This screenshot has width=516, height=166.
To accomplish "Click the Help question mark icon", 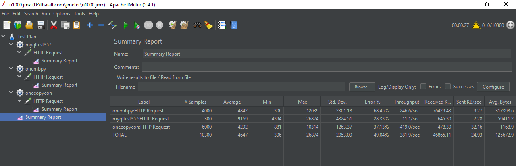I will tap(233, 25).
